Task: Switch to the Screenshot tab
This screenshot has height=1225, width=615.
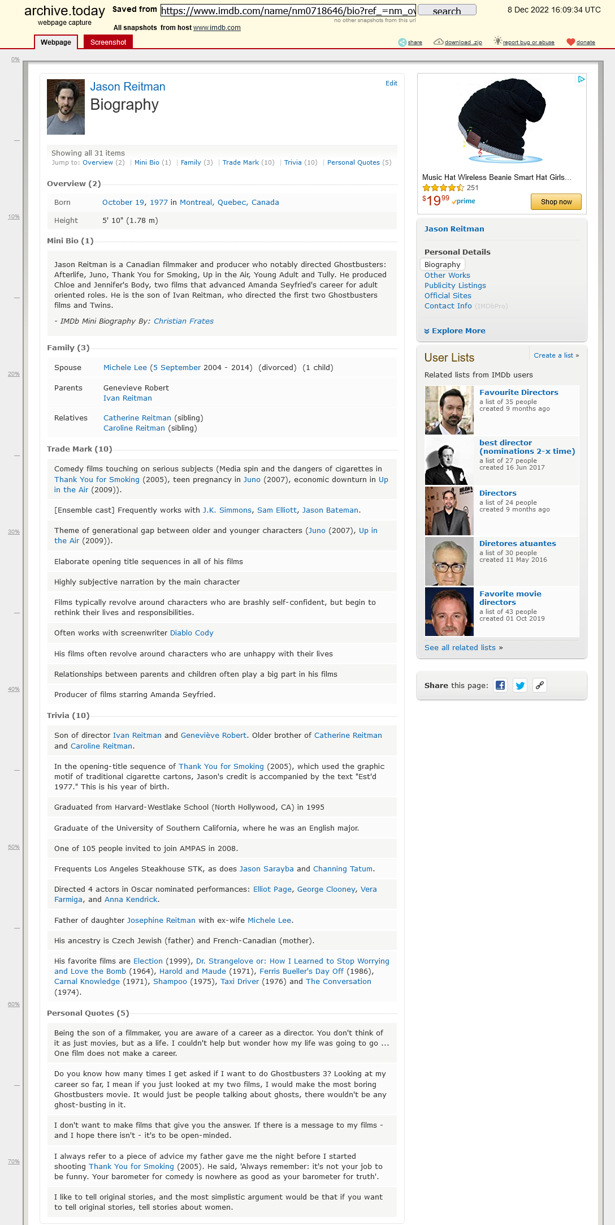Action: tap(108, 42)
